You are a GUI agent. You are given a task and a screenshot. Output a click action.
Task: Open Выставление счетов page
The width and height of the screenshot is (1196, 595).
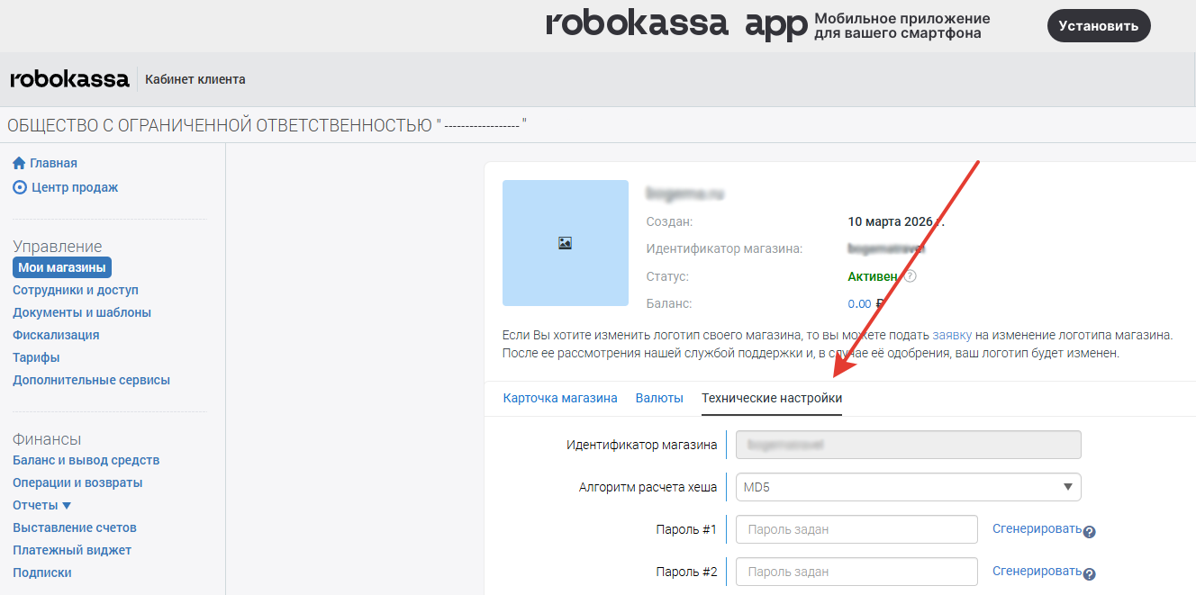point(75,527)
